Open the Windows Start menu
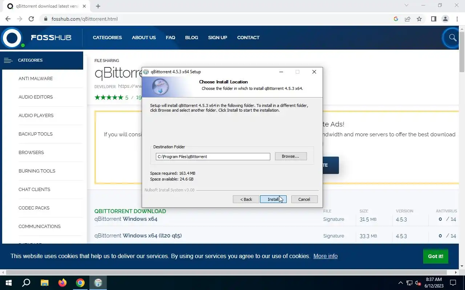 pos(9,283)
